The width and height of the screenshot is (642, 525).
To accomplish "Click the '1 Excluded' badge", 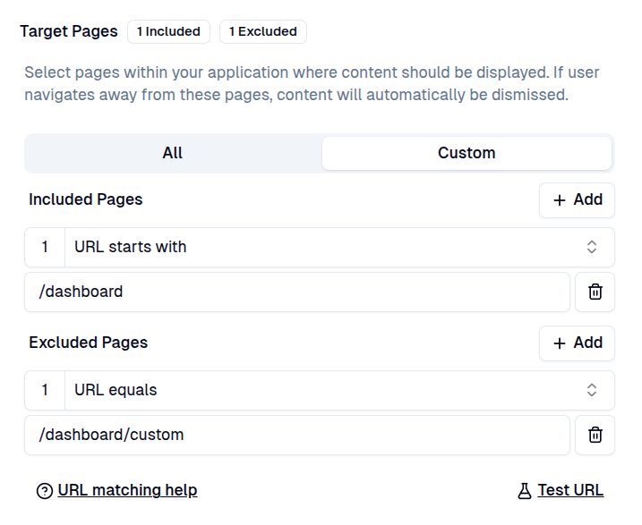I will [x=263, y=31].
